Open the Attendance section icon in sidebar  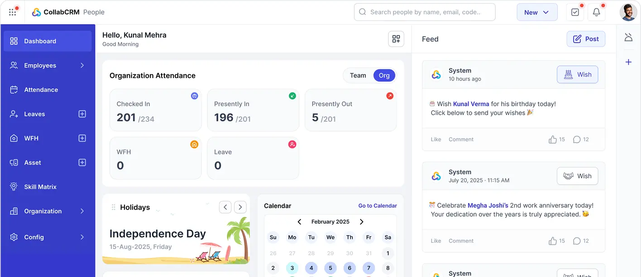coord(14,89)
